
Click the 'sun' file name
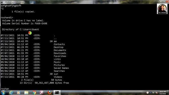pyautogui.click(x=56, y=74)
